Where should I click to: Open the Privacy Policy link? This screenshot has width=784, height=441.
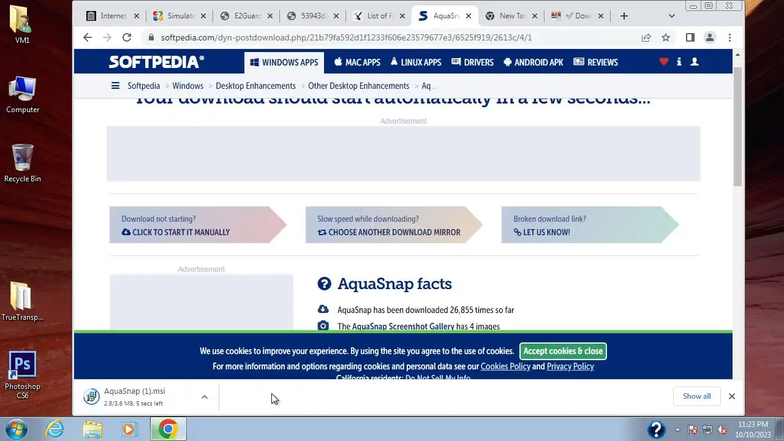(x=570, y=366)
